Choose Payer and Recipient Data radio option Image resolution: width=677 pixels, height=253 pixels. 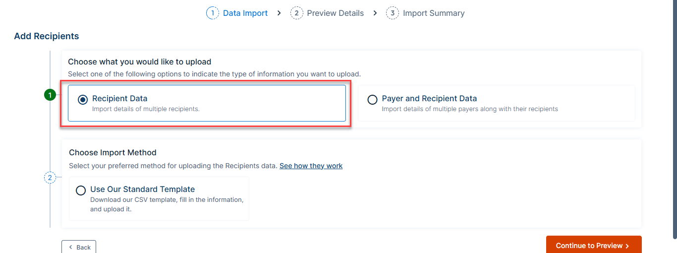[372, 100]
